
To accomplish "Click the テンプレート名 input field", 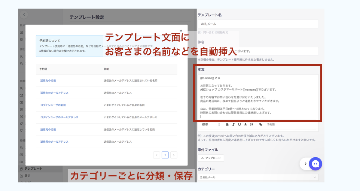I will [x=258, y=24].
